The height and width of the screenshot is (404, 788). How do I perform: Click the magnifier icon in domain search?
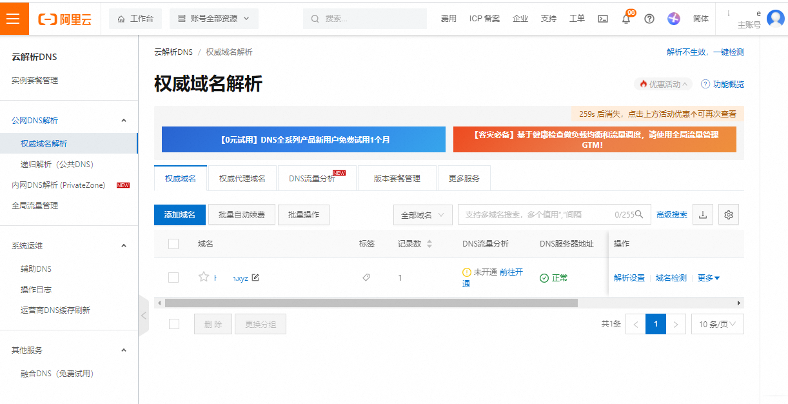pos(640,215)
